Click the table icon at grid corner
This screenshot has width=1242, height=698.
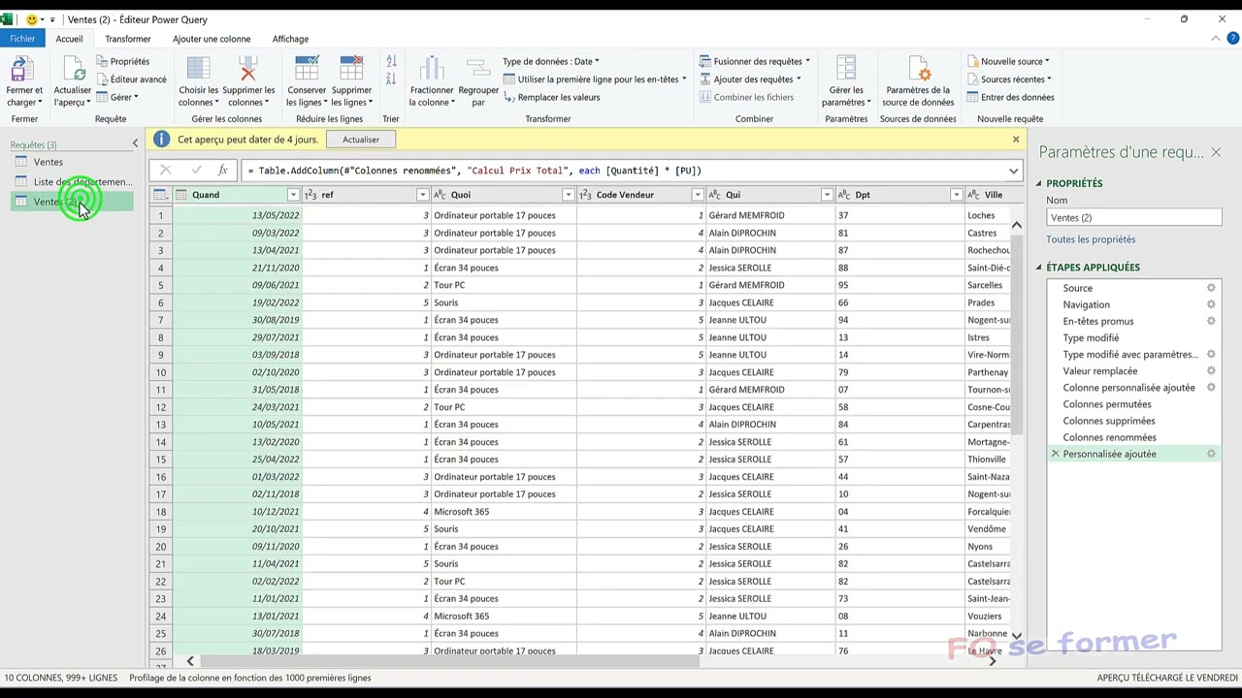tap(160, 195)
